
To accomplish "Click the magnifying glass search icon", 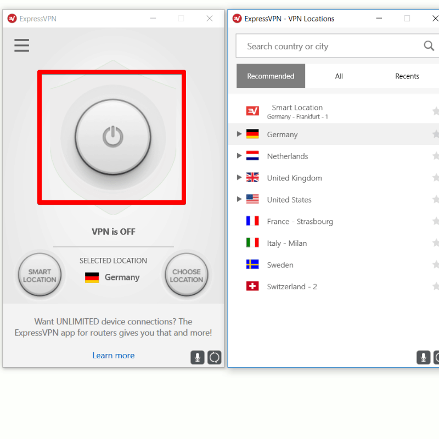I will coord(429,46).
